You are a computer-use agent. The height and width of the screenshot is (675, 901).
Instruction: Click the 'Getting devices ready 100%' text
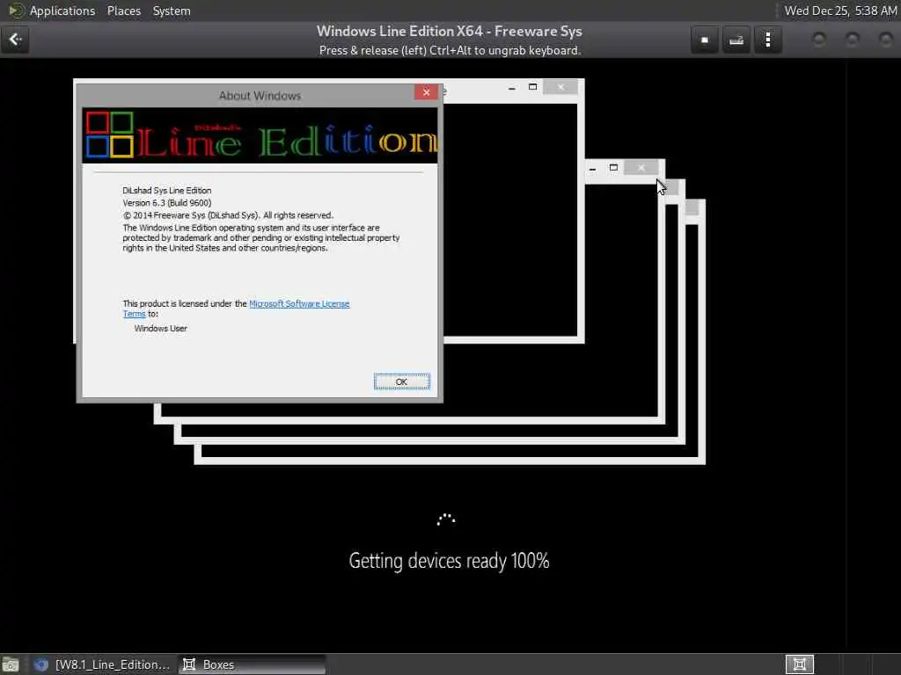click(450, 561)
